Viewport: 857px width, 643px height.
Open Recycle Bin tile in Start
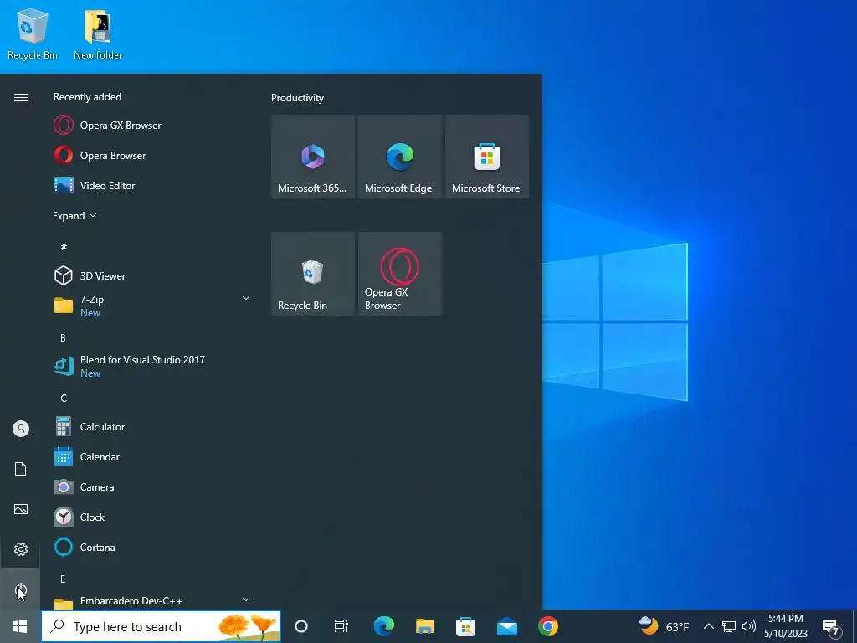coord(313,274)
